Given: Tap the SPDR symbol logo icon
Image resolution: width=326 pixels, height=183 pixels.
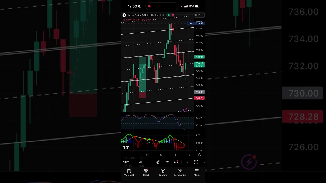Looking at the screenshot, I should pos(124,15).
